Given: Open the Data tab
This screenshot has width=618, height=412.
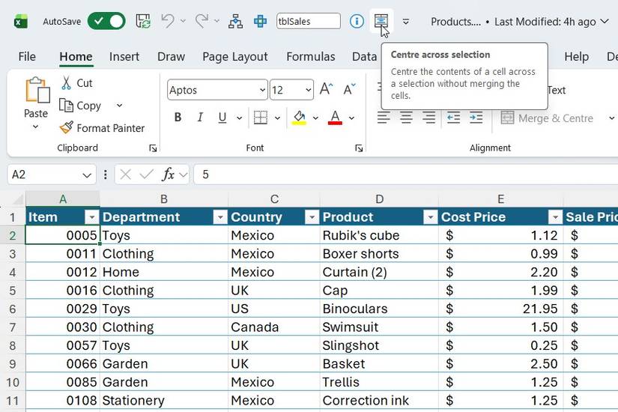Looking at the screenshot, I should click(365, 56).
